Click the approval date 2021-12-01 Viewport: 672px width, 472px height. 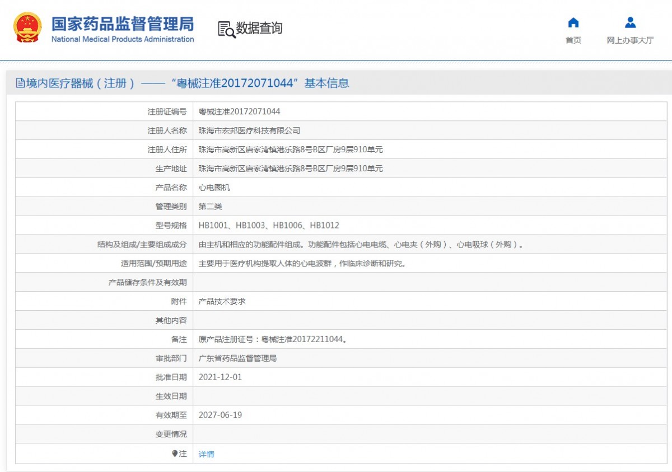coord(220,377)
